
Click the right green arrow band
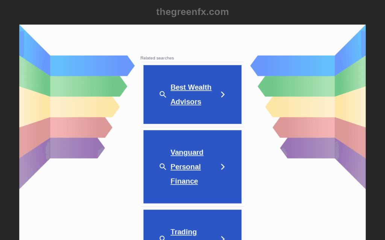[x=296, y=86]
